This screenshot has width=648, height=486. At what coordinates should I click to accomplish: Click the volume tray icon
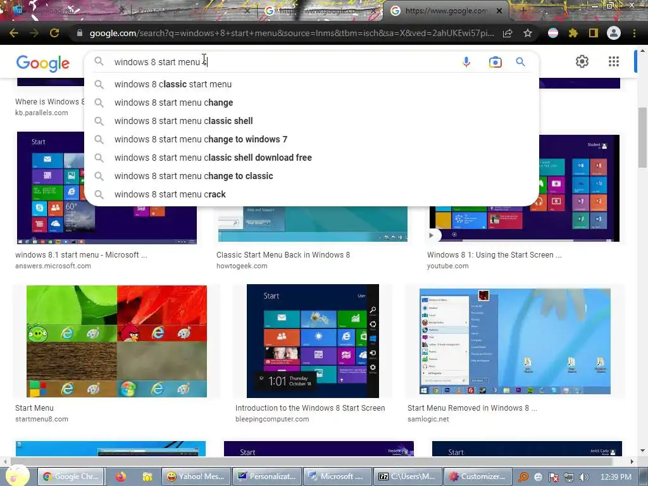point(583,477)
